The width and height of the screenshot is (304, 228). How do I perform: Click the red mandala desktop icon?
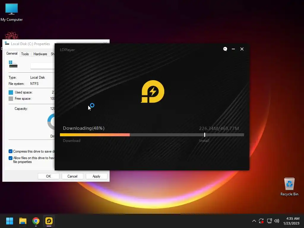12,36
